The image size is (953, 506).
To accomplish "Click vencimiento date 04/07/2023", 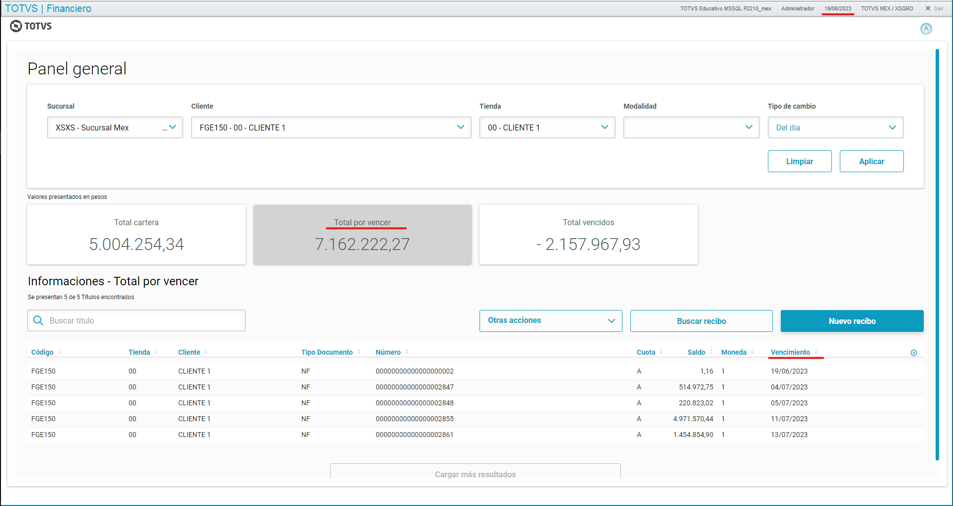I will [789, 387].
